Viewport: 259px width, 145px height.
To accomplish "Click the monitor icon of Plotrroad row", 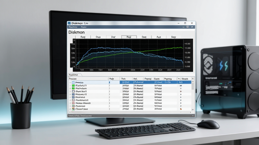I will (x=73, y=106).
